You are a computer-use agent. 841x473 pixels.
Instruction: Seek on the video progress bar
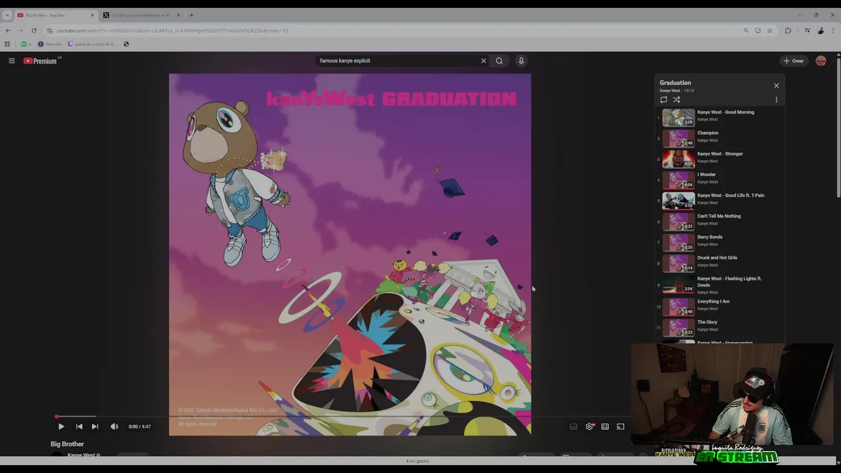[342, 417]
